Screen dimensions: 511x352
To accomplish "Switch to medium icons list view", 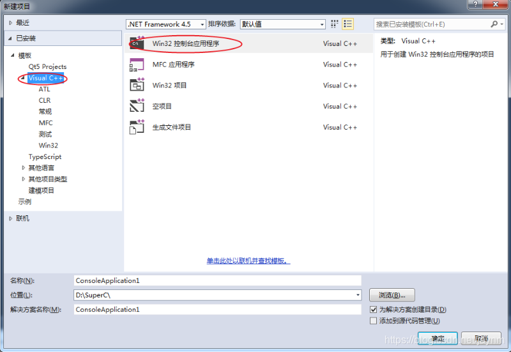I will (347, 24).
